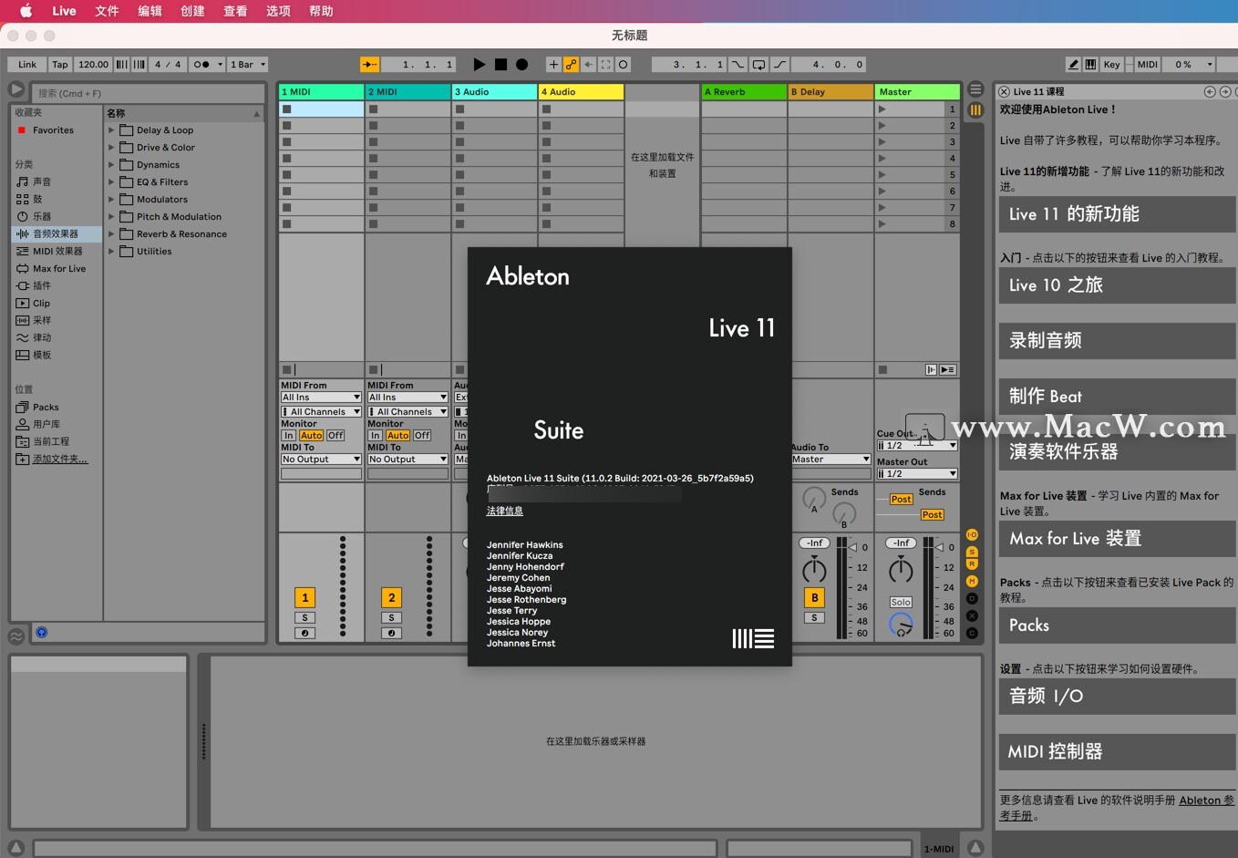
Task: Start playback with the Play button
Action: pos(480,65)
